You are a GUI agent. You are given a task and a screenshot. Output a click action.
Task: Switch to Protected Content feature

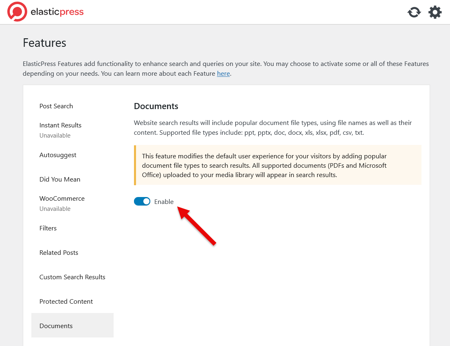(66, 302)
